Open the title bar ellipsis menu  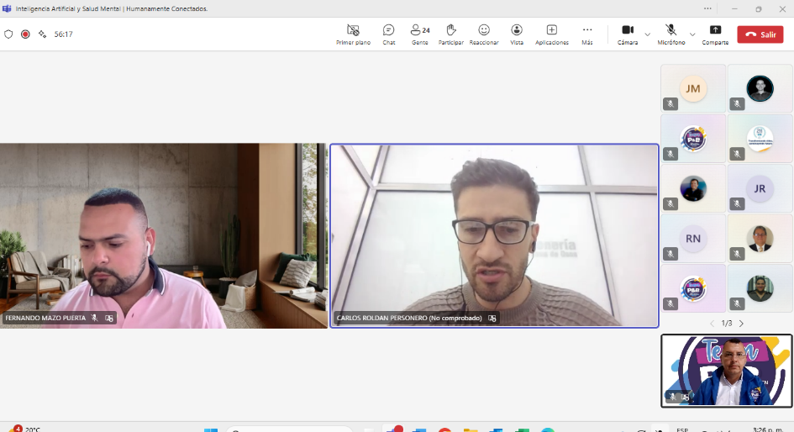(x=707, y=8)
